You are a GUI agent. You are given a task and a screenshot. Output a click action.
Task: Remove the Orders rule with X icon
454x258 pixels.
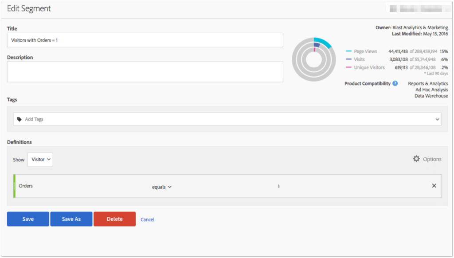[434, 186]
